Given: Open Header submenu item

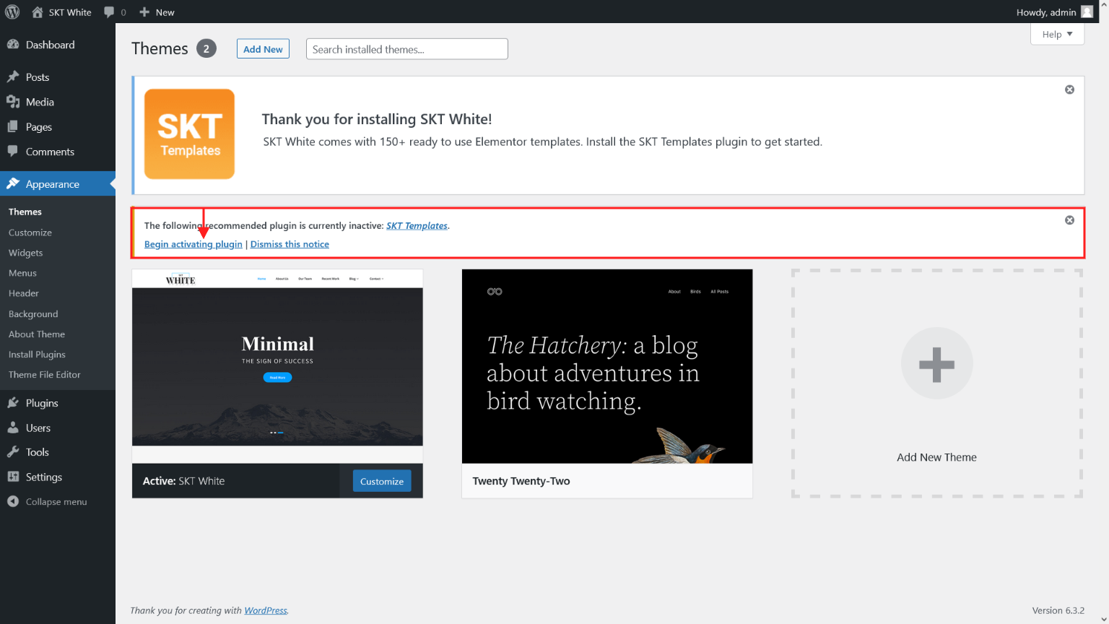Looking at the screenshot, I should pos(24,293).
